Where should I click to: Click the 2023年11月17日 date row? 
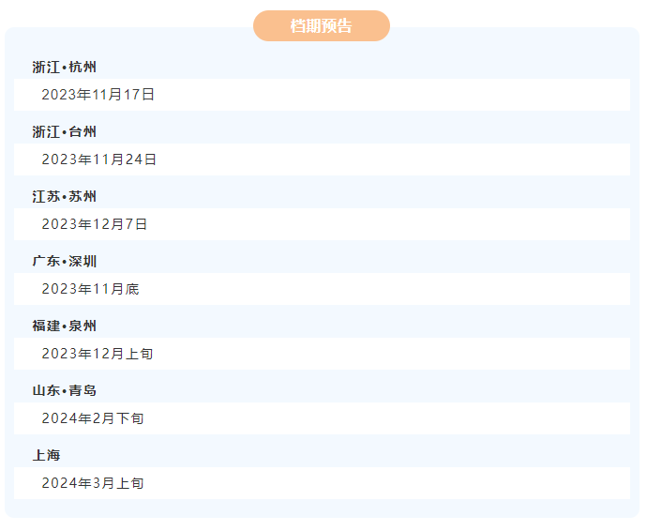click(x=98, y=95)
